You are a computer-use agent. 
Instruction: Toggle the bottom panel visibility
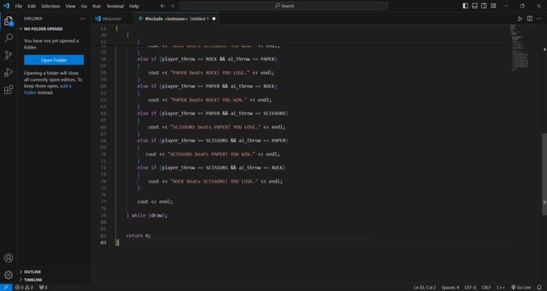[x=475, y=6]
